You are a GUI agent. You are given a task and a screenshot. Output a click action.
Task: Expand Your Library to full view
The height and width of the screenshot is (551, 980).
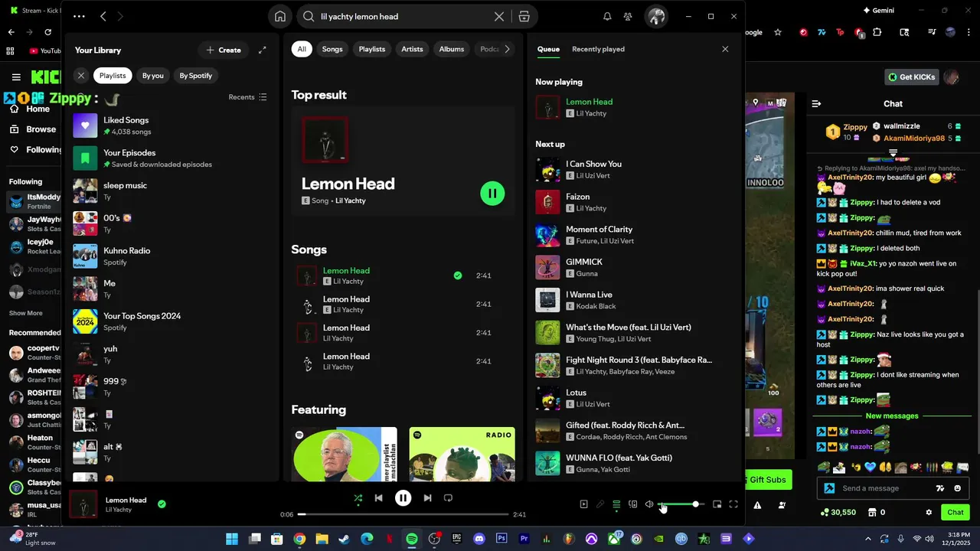point(263,50)
